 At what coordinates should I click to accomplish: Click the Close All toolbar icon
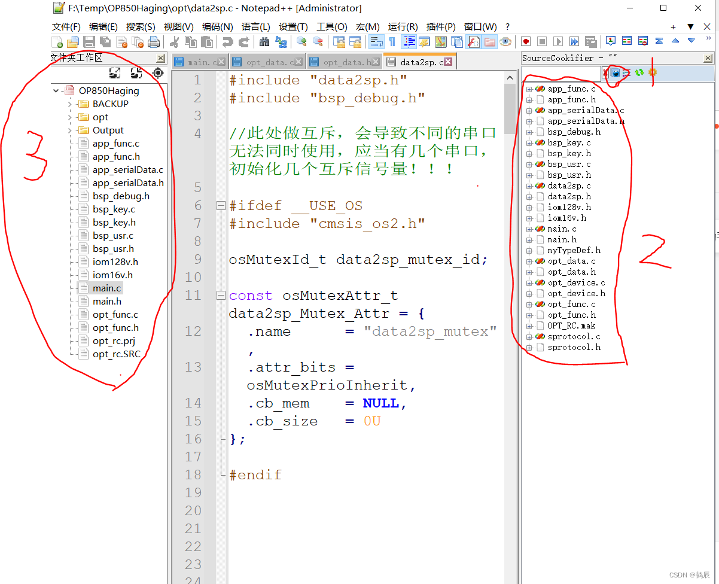tap(138, 42)
